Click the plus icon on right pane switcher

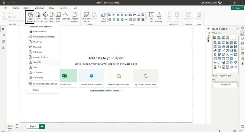(242, 64)
